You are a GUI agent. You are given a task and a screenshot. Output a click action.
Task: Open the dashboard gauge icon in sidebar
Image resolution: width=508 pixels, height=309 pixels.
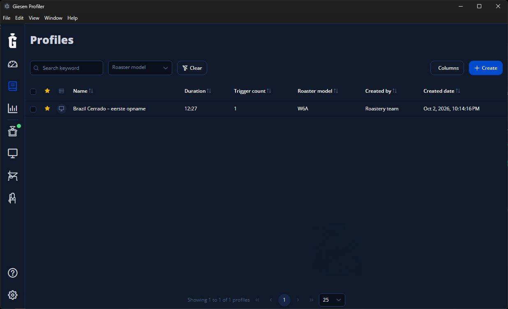[13, 64]
